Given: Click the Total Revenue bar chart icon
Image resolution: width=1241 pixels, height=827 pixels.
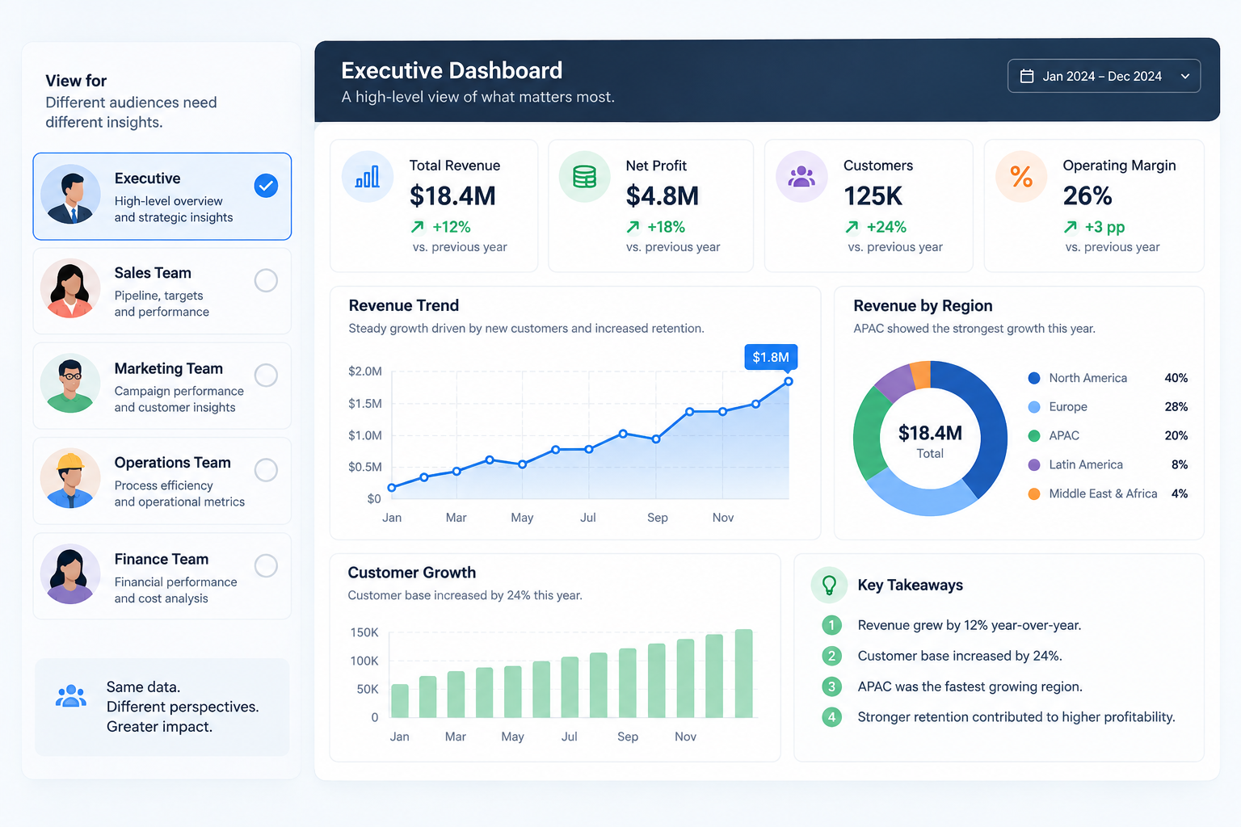Looking at the screenshot, I should pos(368,177).
